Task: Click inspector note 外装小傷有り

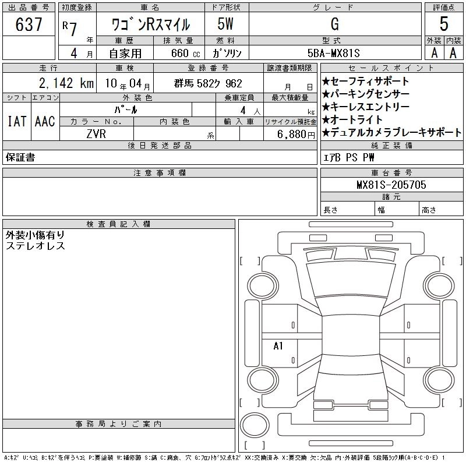Action: pos(35,235)
